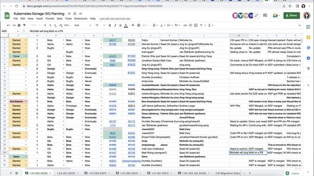The width and height of the screenshot is (314, 176).
Task: Open the Arial font family dropdown
Action: click(82, 25)
